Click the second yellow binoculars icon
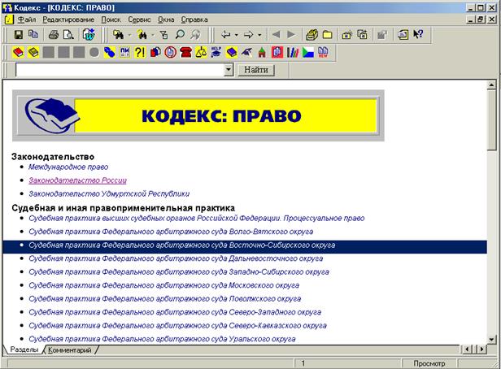501x369 pixels. (142, 34)
